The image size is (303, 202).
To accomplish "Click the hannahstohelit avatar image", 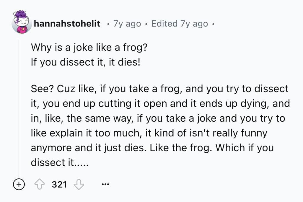I will (22, 22).
